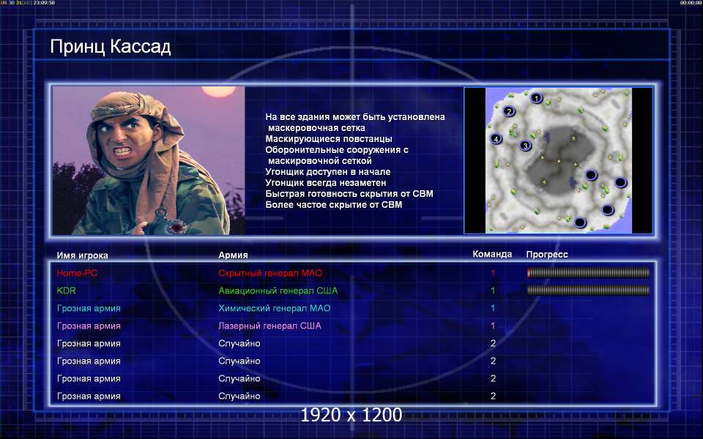Click the 'Команда' column header
The image size is (703, 439).
click(492, 254)
